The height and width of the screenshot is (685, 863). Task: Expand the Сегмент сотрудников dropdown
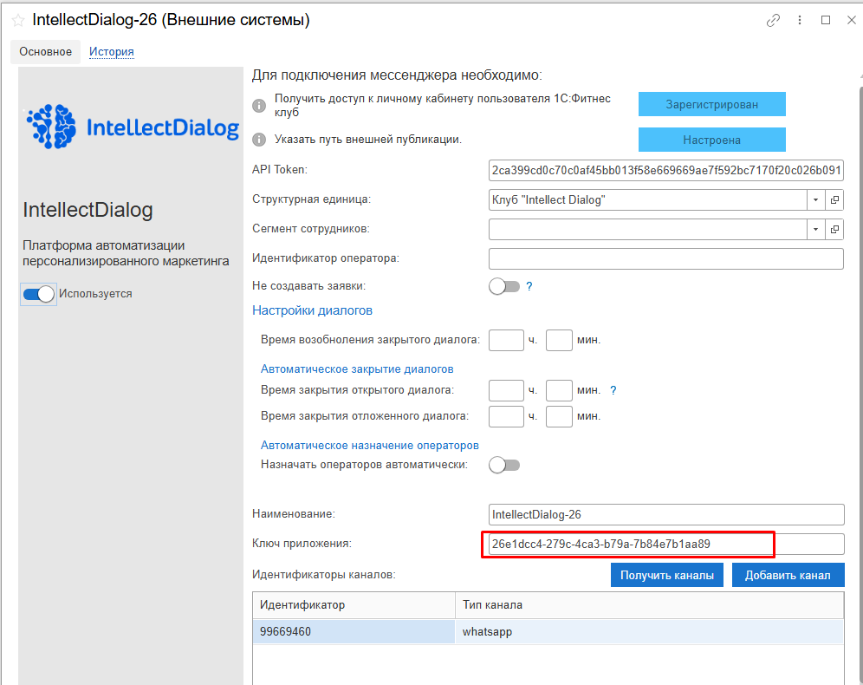pyautogui.click(x=815, y=230)
